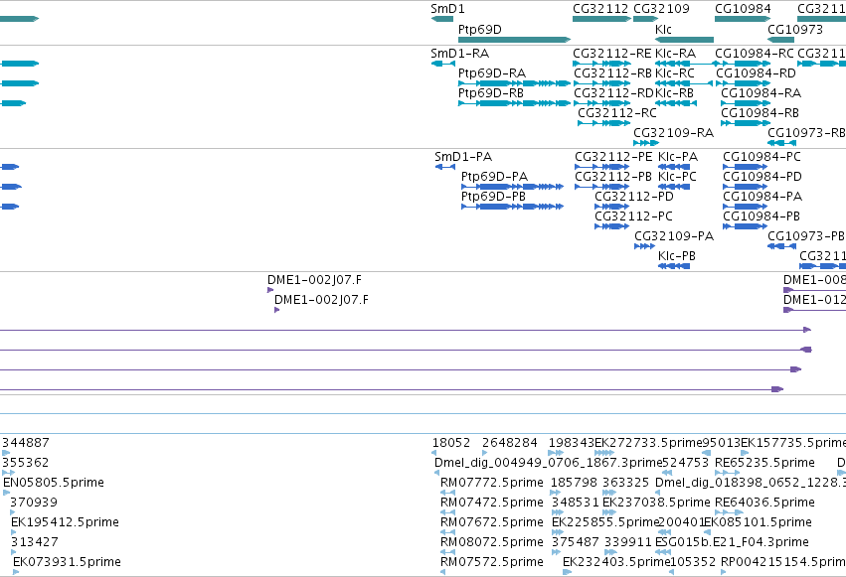Viewport: 846px width, 577px height.
Task: Click the CG32112-PB protein label
Action: [613, 177]
